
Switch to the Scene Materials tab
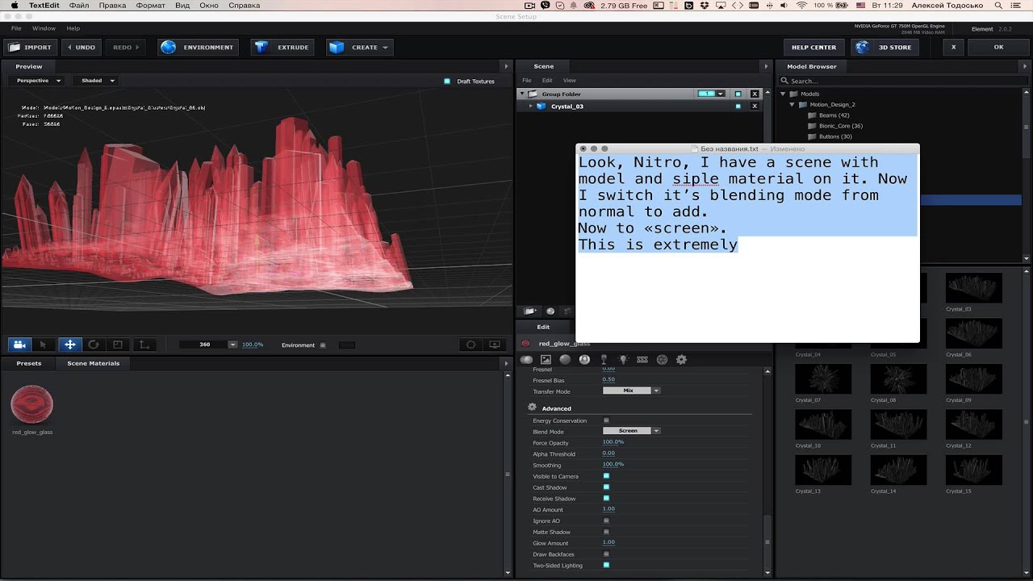pyautogui.click(x=94, y=363)
